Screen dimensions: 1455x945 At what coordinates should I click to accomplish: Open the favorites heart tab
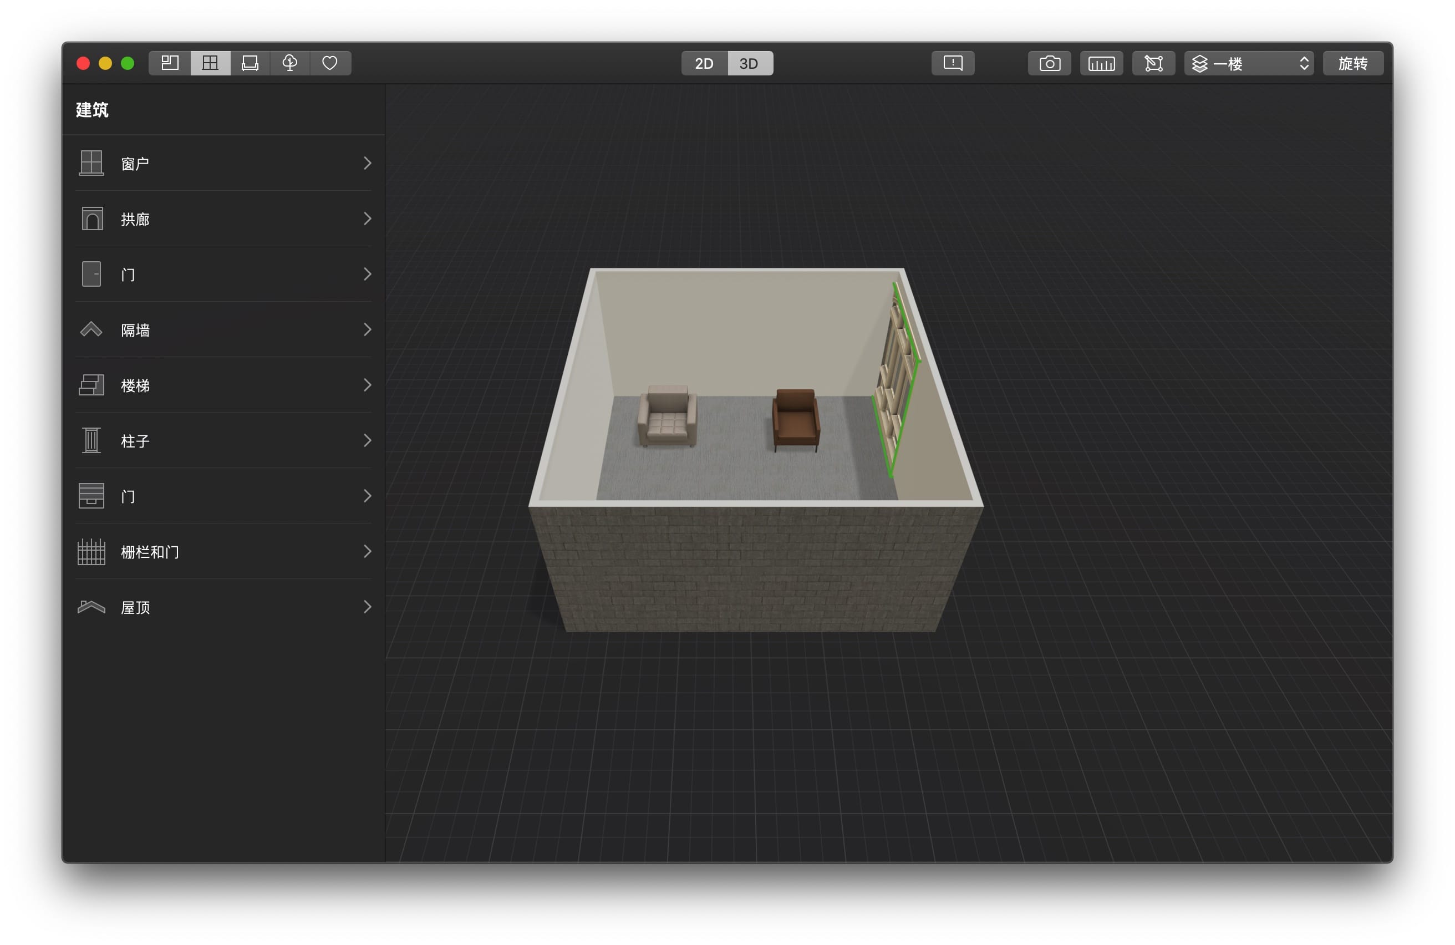tap(329, 63)
